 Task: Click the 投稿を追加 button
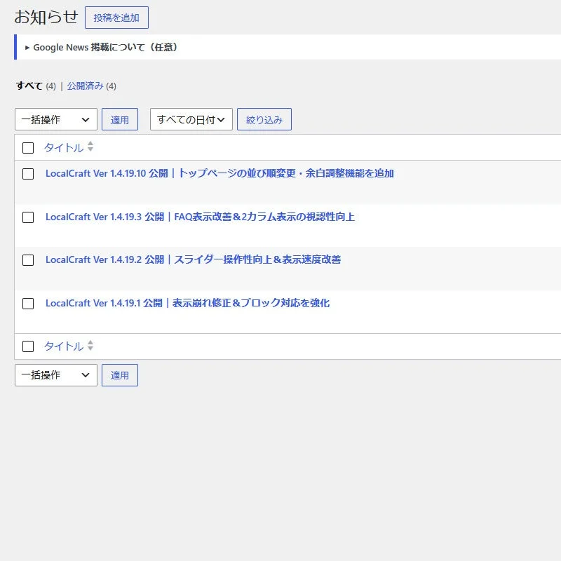click(x=116, y=18)
